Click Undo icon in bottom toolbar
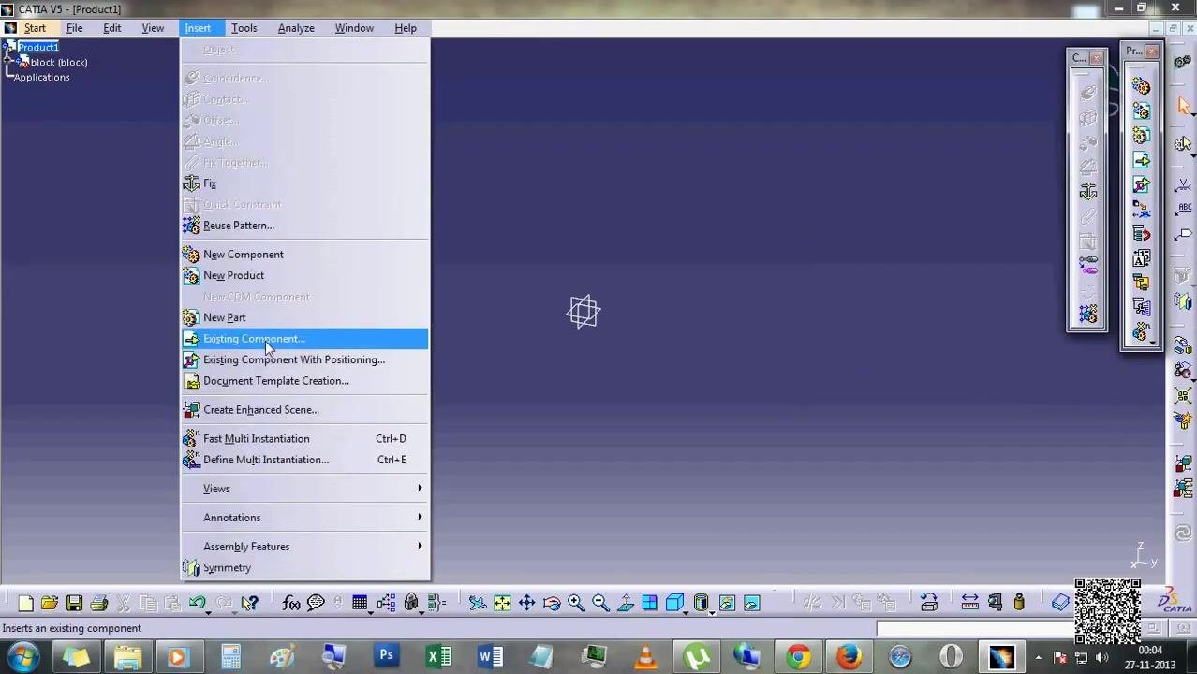The height and width of the screenshot is (674, 1197). click(x=197, y=604)
